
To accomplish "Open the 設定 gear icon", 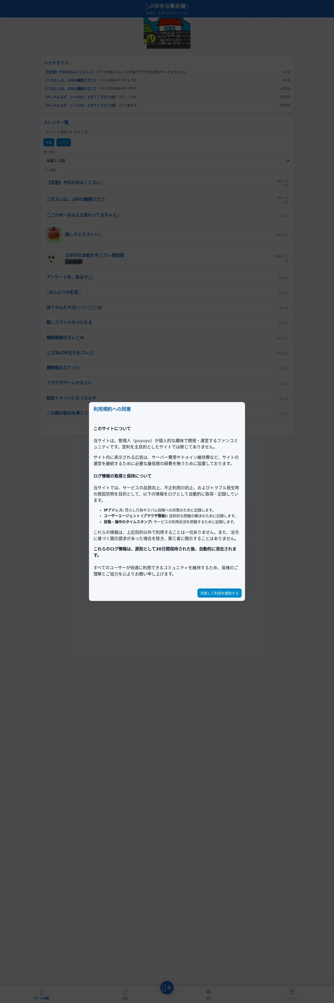I will [x=209, y=994].
